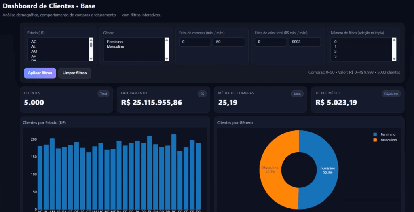Apply filters with Aplicar filtros button
Screen dimensions: 414x212
(x=40, y=73)
